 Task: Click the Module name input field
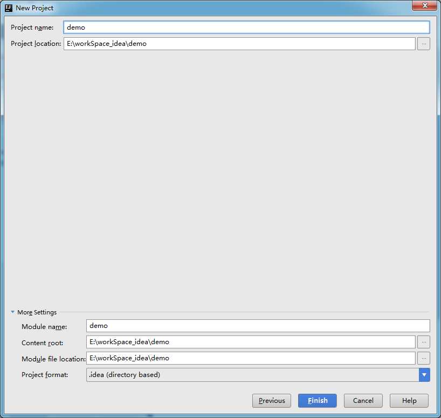pos(258,326)
